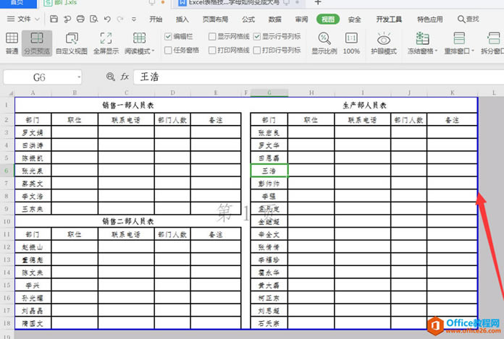Open 自定义视图 custom views
This screenshot has width=504, height=339.
[72, 43]
